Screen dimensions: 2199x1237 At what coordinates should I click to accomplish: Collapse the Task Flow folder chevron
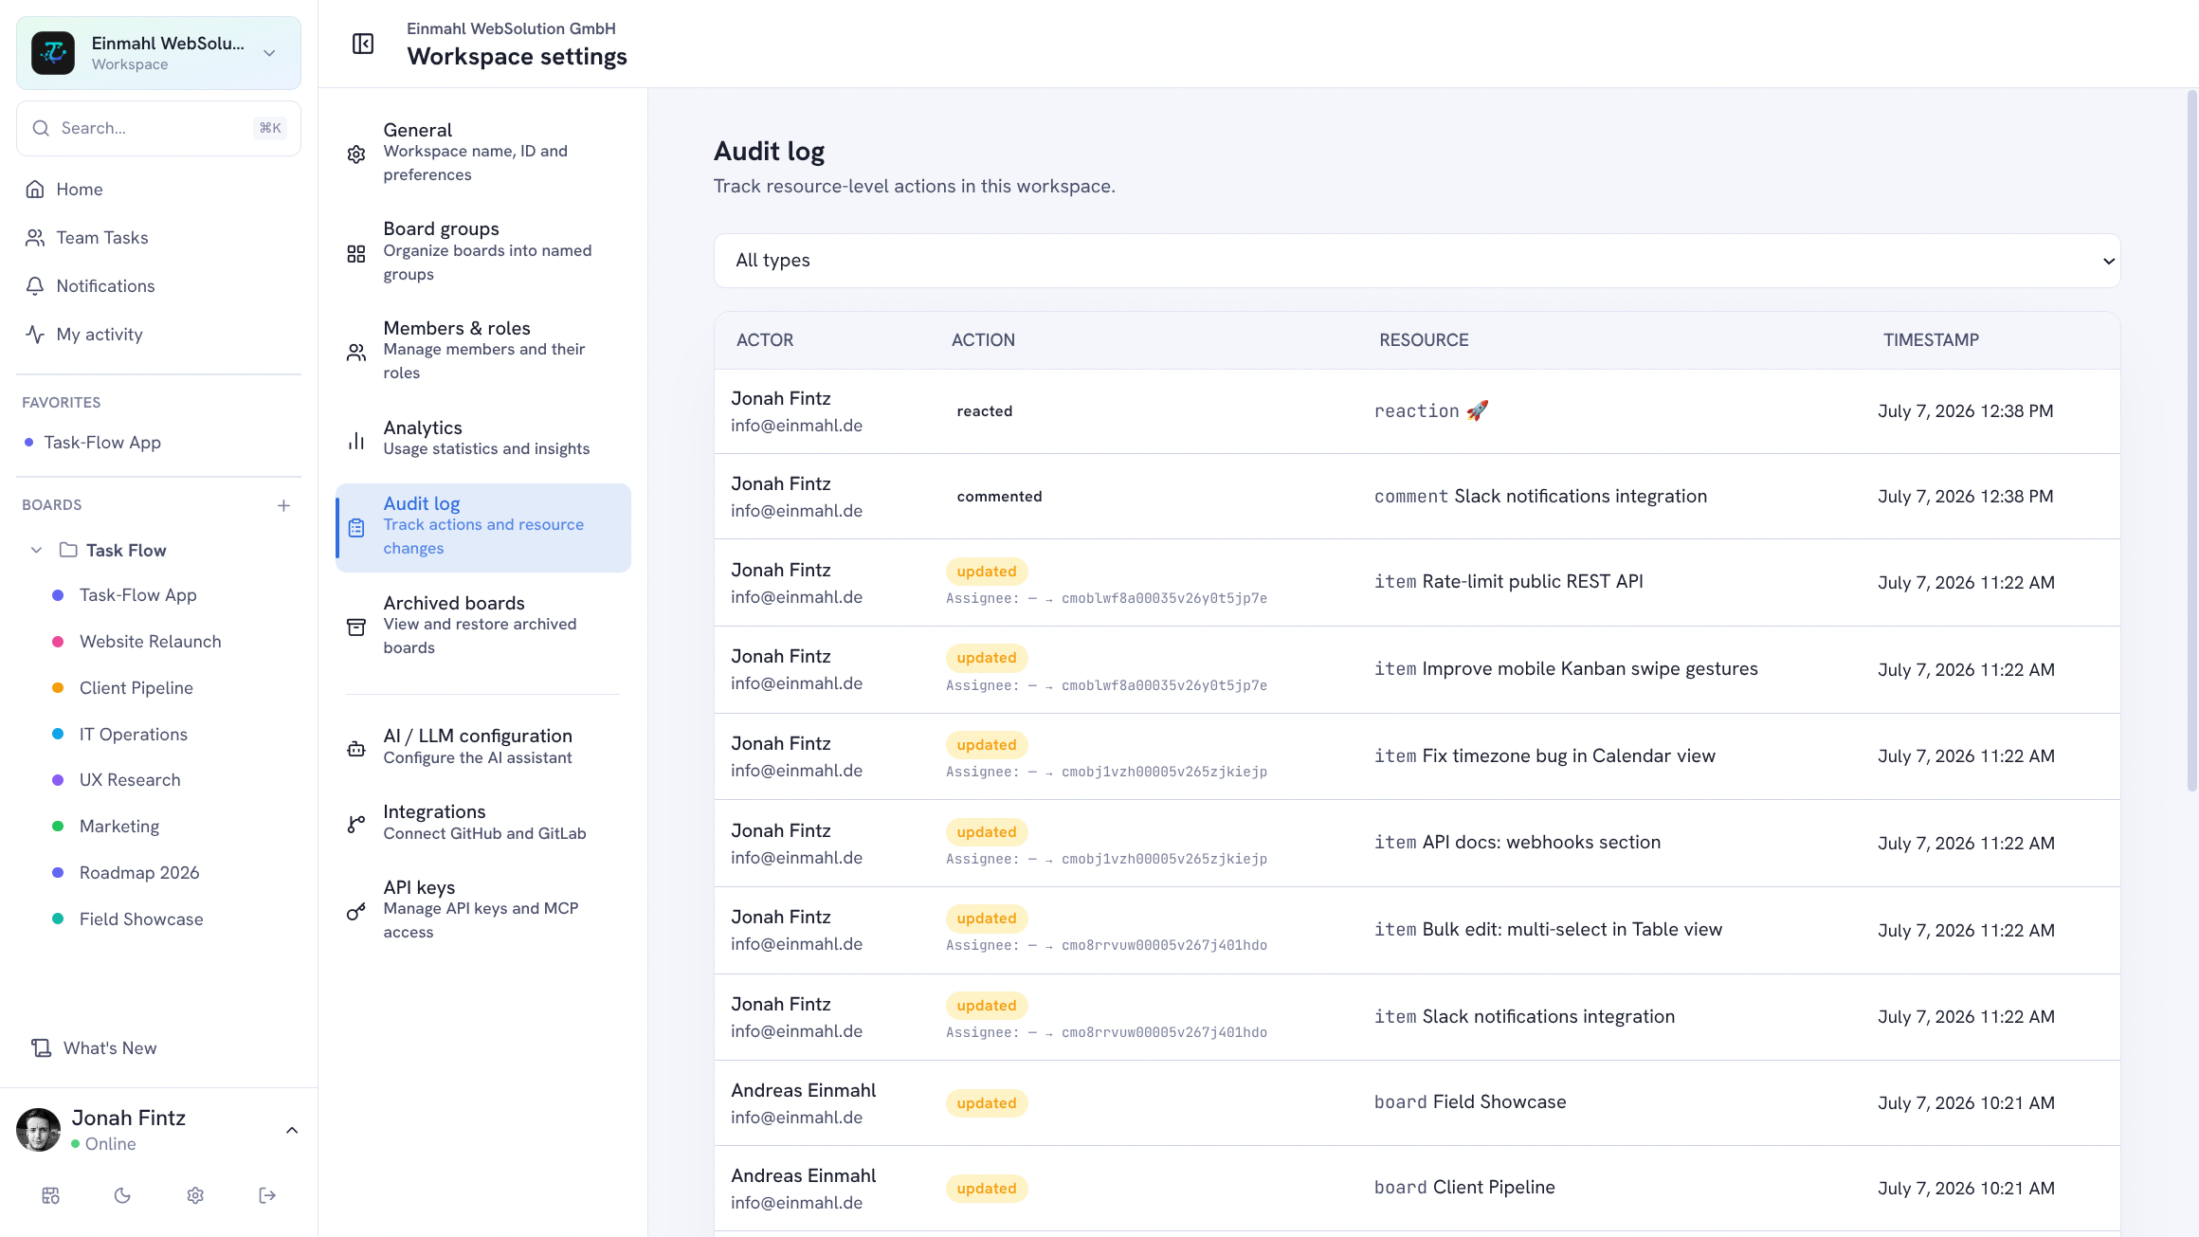pyautogui.click(x=36, y=551)
